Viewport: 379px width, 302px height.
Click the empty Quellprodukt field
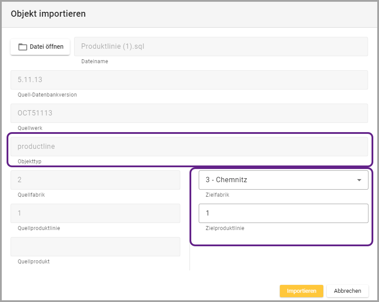(95, 247)
